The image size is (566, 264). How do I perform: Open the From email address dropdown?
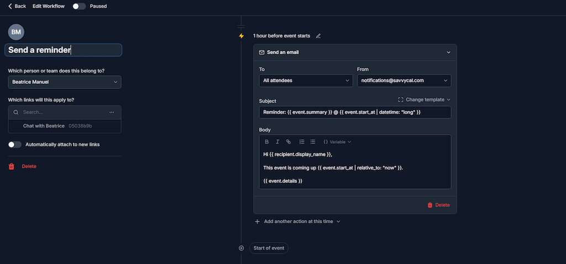point(403,81)
